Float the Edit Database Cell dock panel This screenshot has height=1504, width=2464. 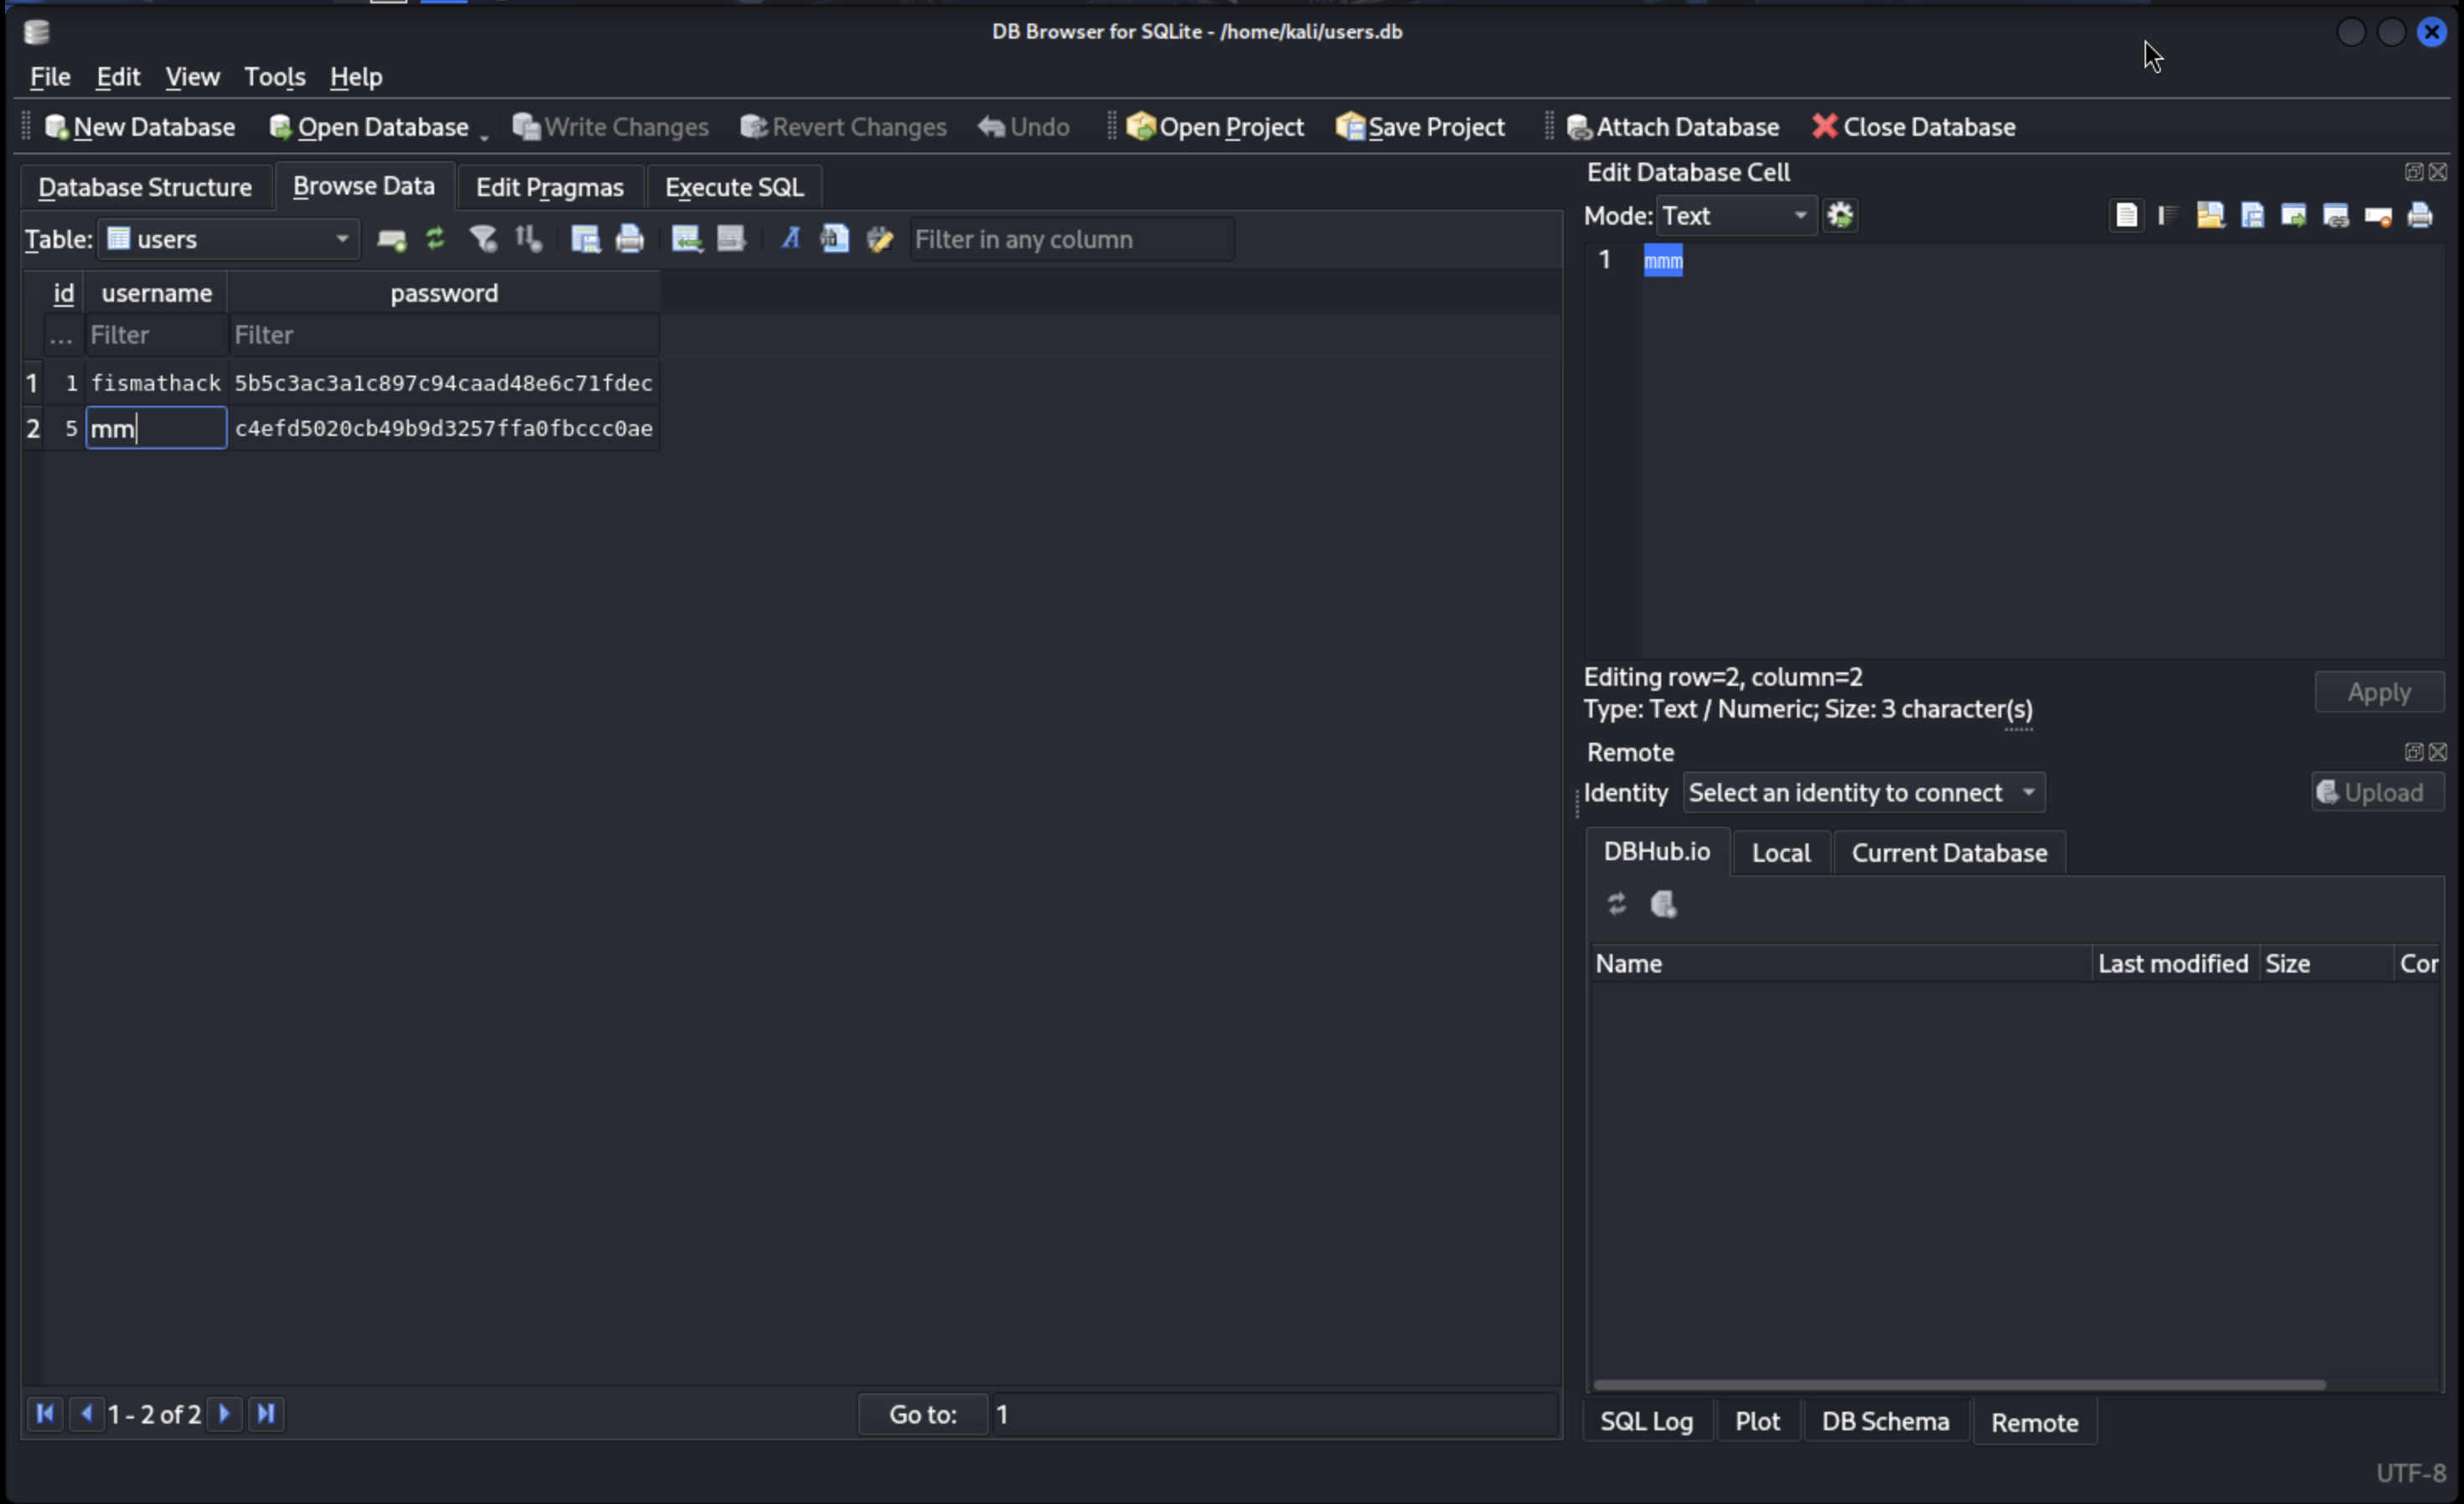click(2413, 172)
